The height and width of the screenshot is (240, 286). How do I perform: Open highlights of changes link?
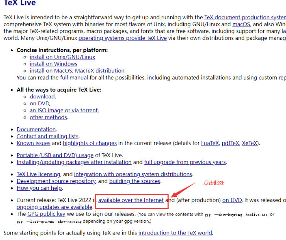coord(90,143)
